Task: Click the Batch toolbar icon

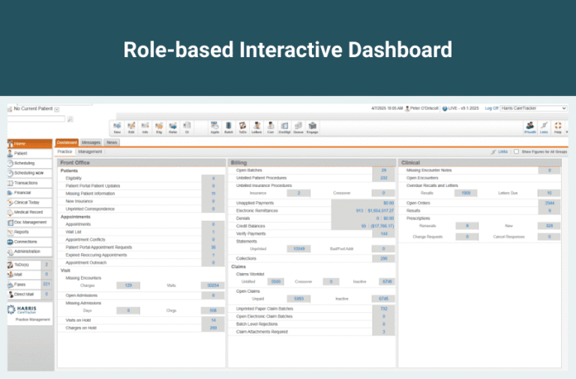Action: [229, 128]
